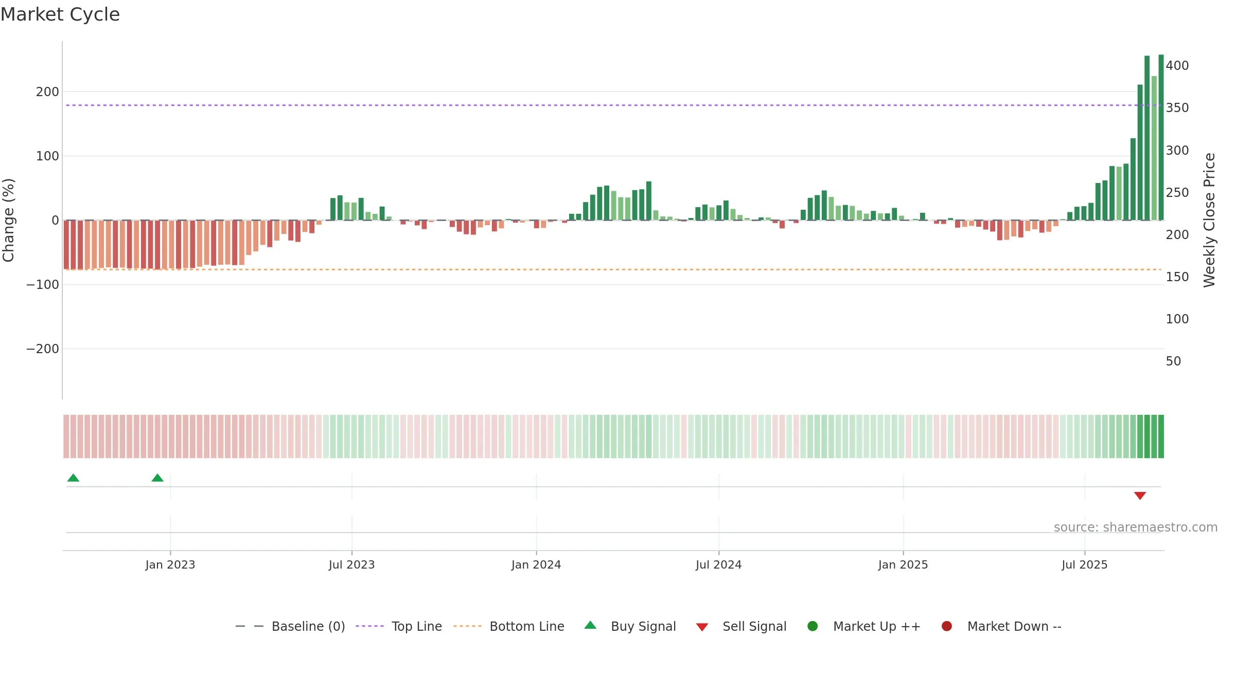
Task: Click the Jan 2024 x-axis label
Action: pyautogui.click(x=536, y=565)
